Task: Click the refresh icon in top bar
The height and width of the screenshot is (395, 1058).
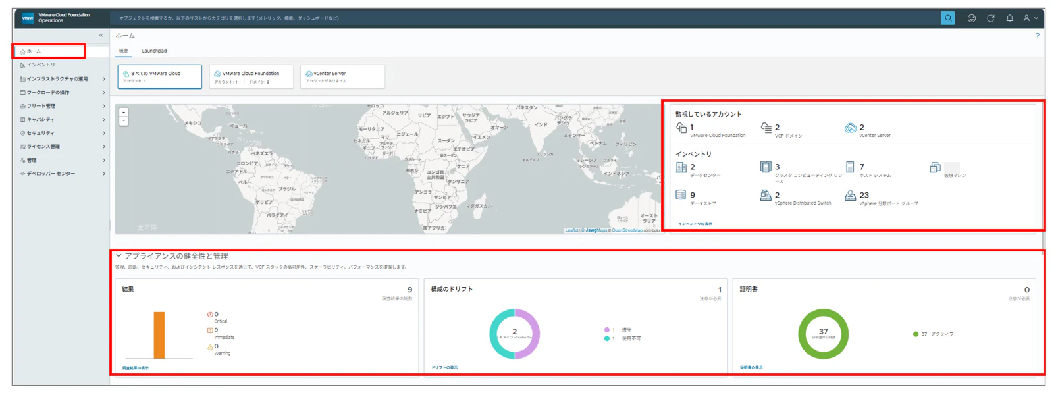Action: point(990,18)
